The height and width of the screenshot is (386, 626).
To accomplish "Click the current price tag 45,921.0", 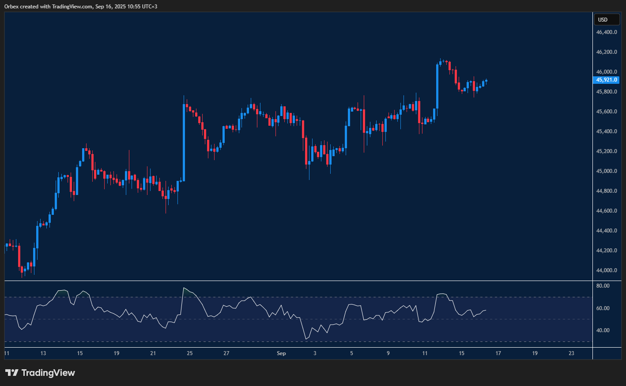I will tap(606, 80).
